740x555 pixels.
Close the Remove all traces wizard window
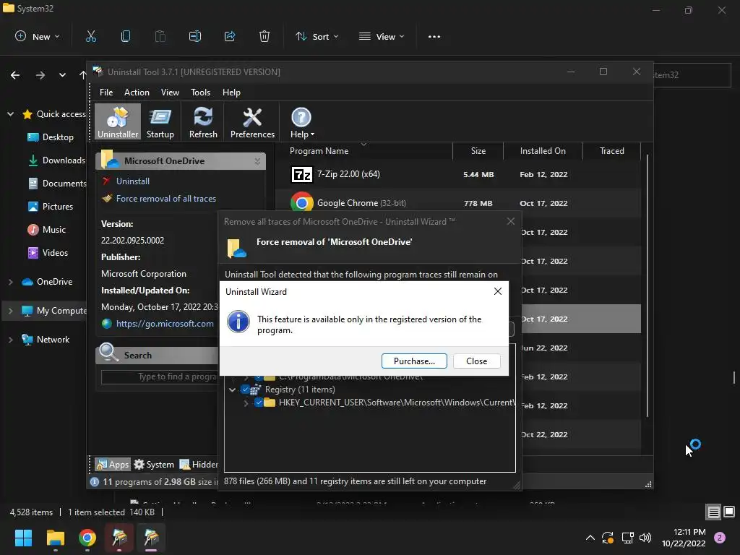pyautogui.click(x=511, y=221)
